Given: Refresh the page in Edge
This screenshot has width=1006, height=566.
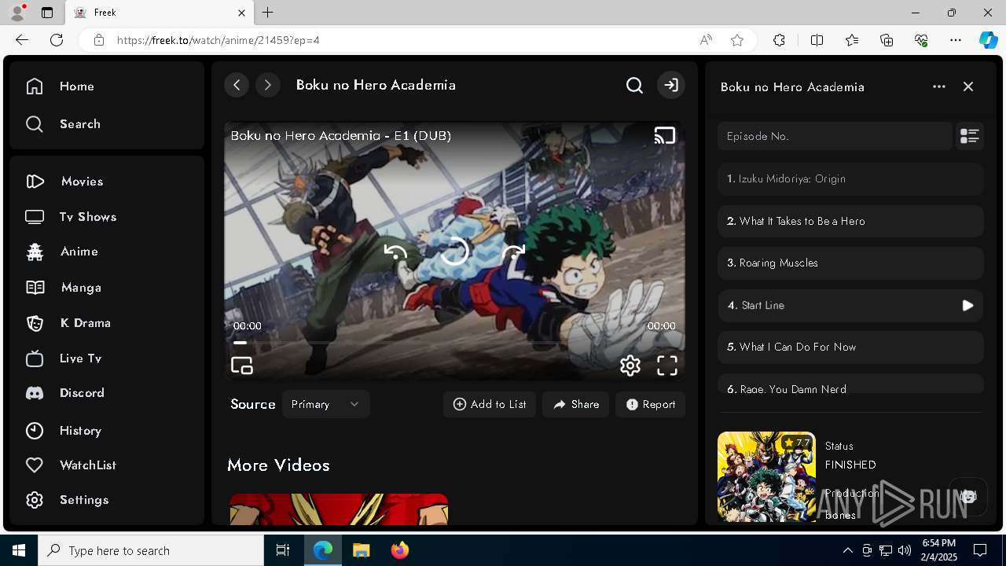Looking at the screenshot, I should (x=57, y=40).
